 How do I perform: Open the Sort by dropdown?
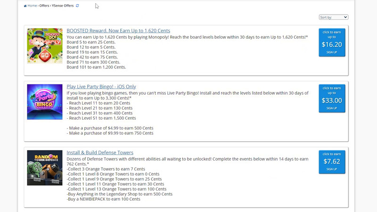(333, 17)
